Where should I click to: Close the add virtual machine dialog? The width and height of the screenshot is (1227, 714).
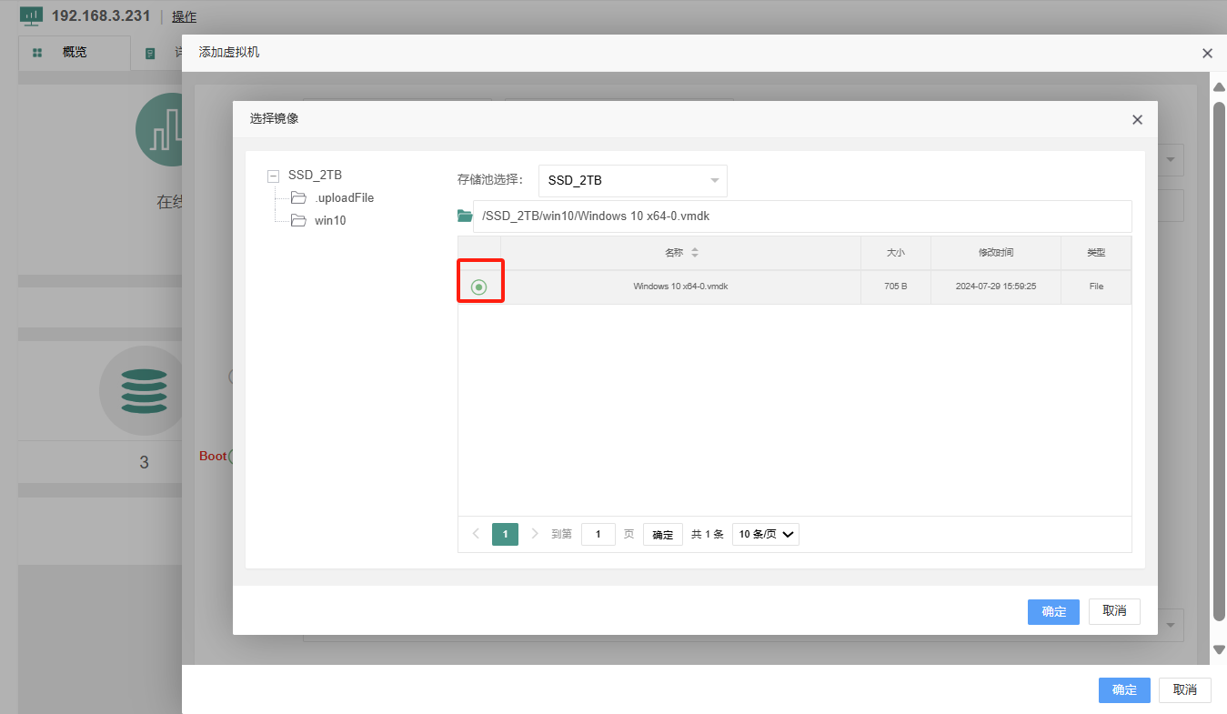[x=1207, y=54]
